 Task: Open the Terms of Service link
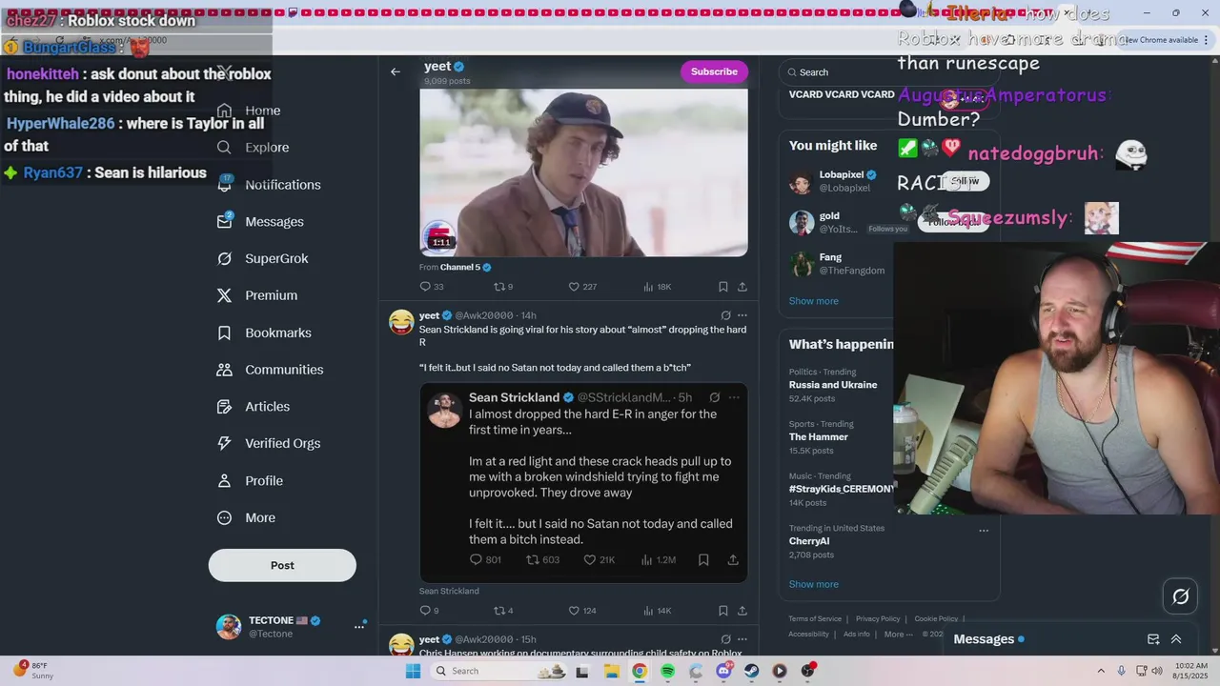[x=815, y=619]
